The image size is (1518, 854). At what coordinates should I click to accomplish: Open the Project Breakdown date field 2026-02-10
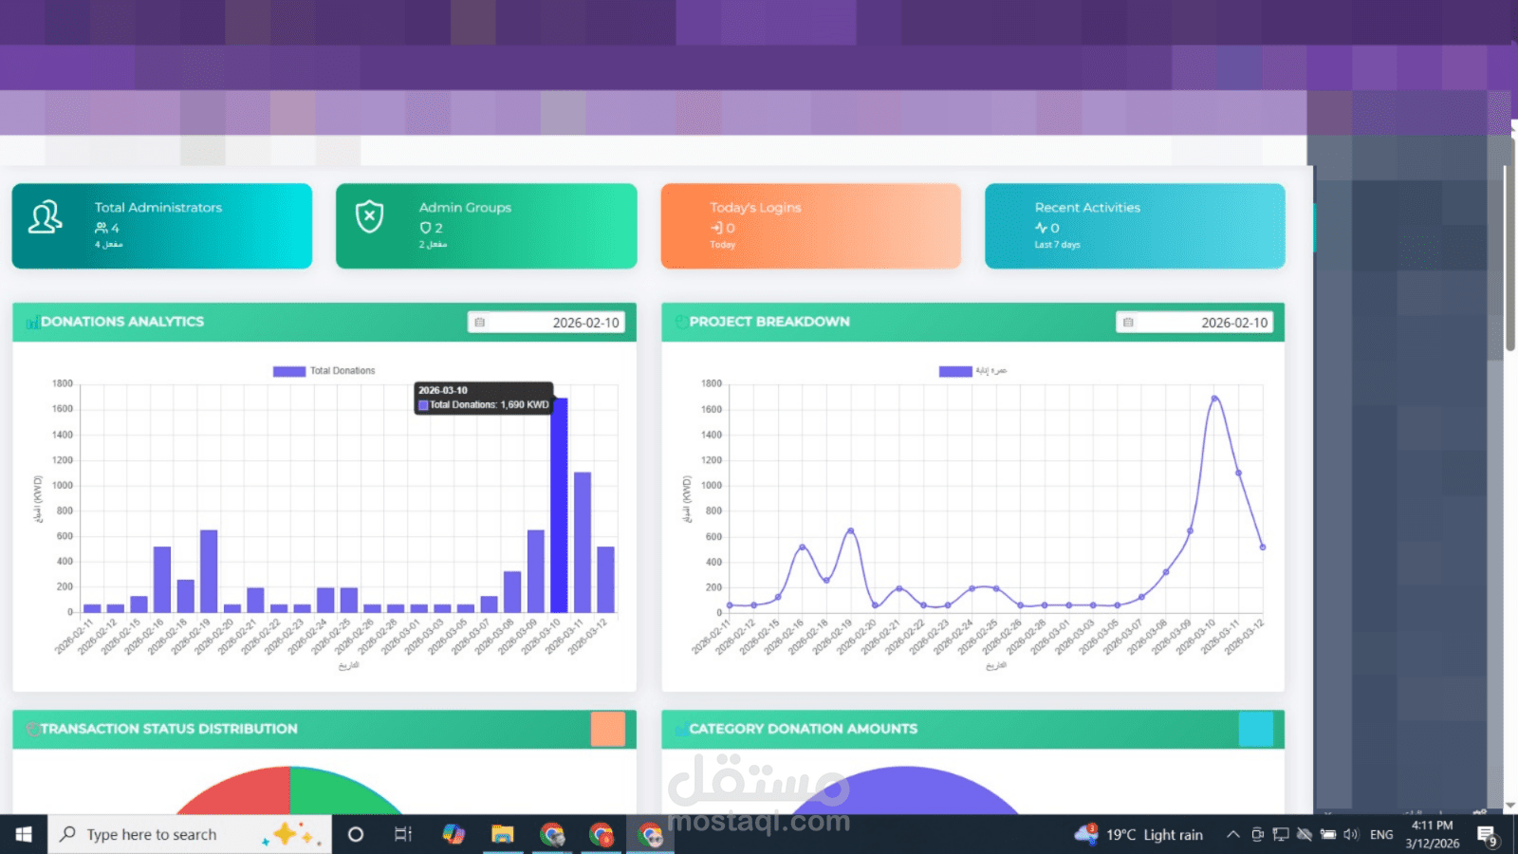pyautogui.click(x=1194, y=323)
